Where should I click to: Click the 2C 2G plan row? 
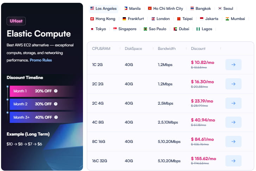pyautogui.click(x=158, y=84)
